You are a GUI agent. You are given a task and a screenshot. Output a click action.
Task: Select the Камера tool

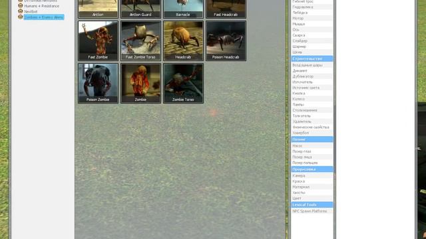312,175
